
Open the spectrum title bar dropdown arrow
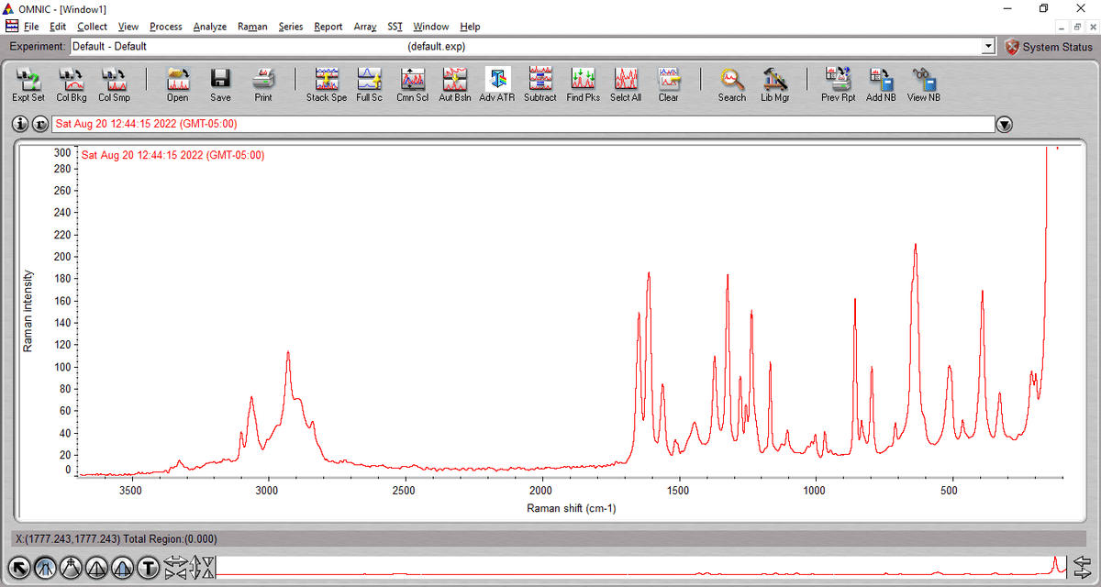[x=1003, y=124]
